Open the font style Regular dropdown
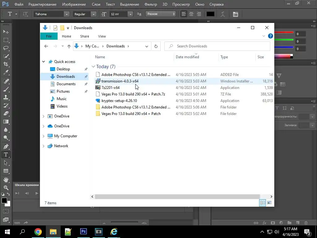The image size is (317, 238). coord(93,14)
